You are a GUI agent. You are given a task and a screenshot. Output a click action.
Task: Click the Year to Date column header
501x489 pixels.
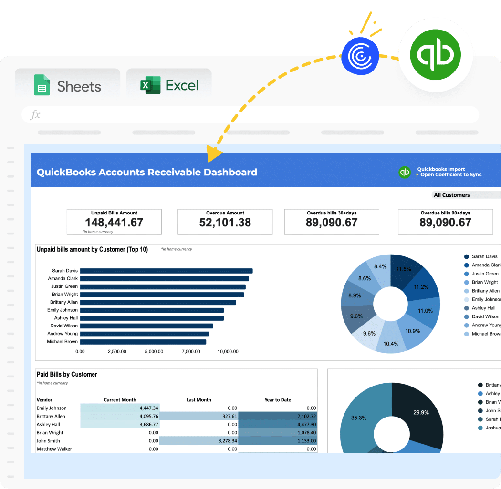point(278,400)
